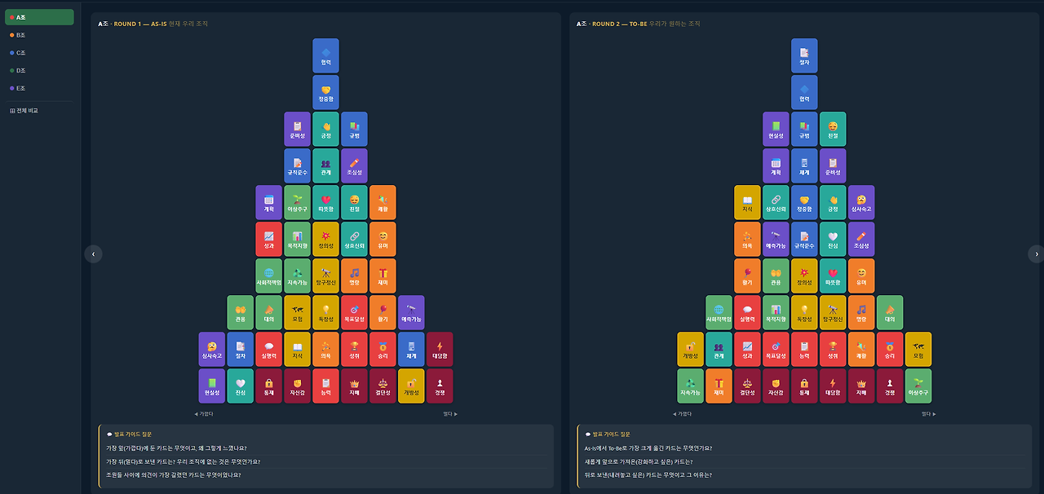Click the 탐구정신 telescope card in AS-IS pyramid
The width and height of the screenshot is (1044, 494).
(325, 276)
